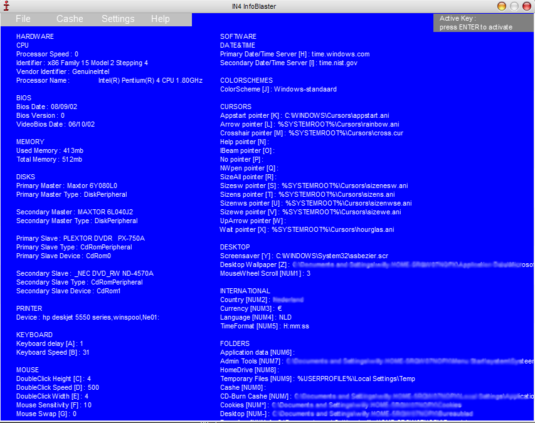This screenshot has width=535, height=423.
Task: Select the Crosshair pointer [M] entry
Action: coord(311,133)
